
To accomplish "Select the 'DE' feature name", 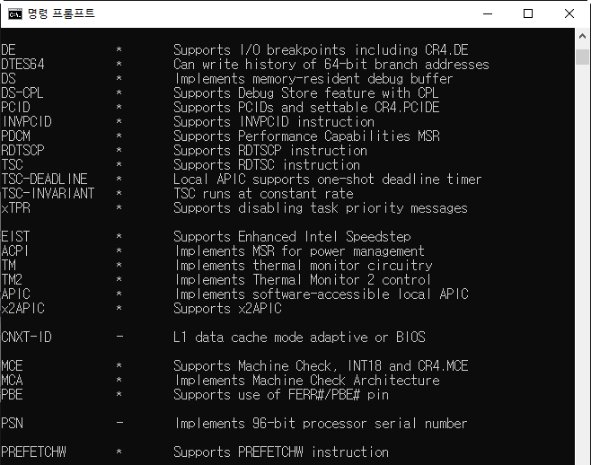I will (8, 49).
